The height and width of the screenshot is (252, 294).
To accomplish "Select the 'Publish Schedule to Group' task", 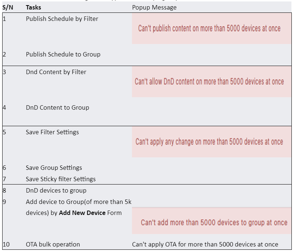I will point(63,54).
